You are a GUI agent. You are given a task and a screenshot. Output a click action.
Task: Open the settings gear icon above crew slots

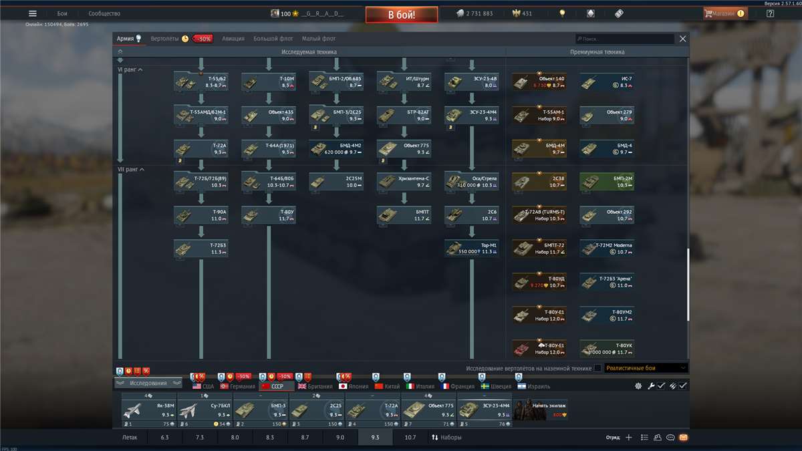tap(638, 386)
